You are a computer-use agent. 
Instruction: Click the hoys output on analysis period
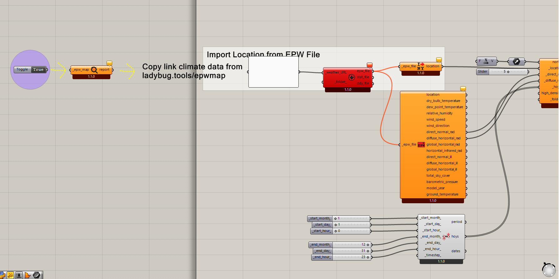click(x=455, y=237)
